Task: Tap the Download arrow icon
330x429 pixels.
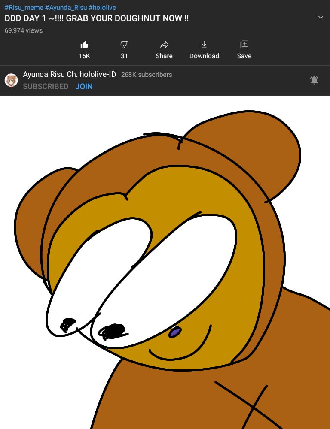Action: tap(204, 45)
